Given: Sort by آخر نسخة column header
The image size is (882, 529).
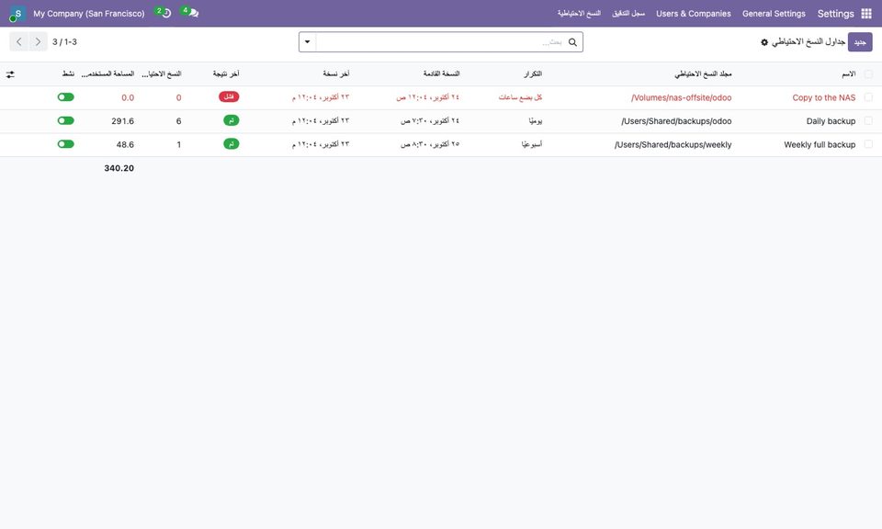Looking at the screenshot, I should pos(336,73).
